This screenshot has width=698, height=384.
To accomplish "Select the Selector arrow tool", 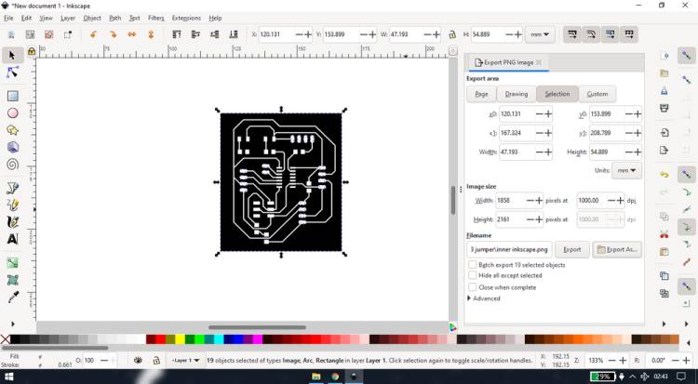I will pyautogui.click(x=12, y=55).
